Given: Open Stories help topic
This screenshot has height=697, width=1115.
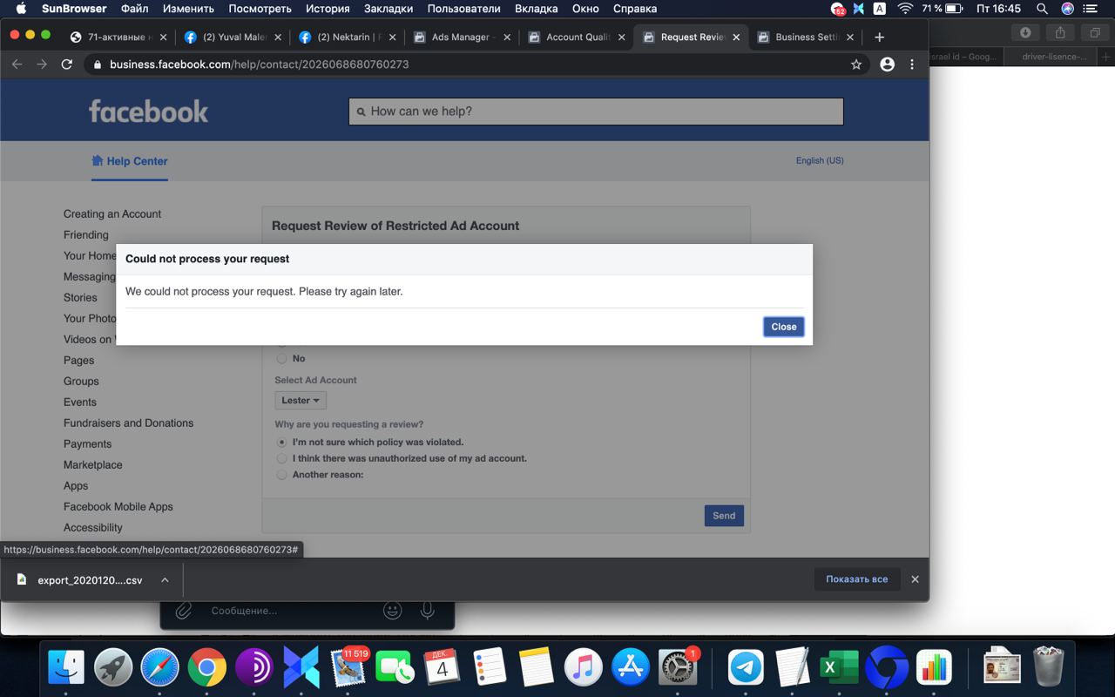Looking at the screenshot, I should point(80,297).
